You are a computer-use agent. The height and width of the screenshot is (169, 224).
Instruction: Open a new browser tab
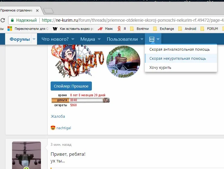(x=48, y=11)
